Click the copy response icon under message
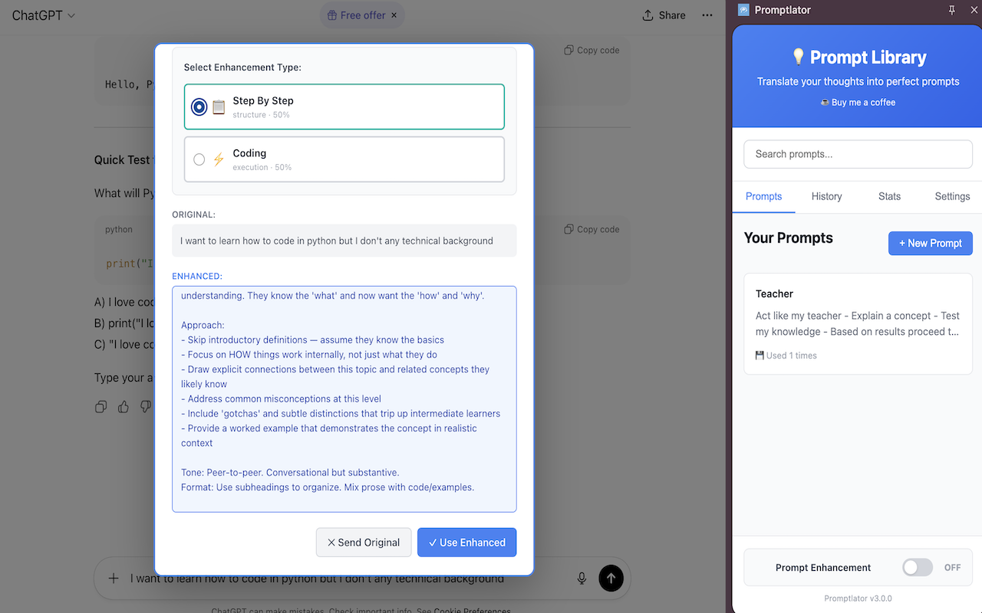The width and height of the screenshot is (982, 613). pos(101,407)
